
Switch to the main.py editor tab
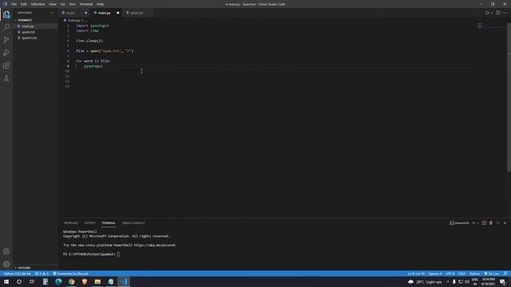tap(105, 13)
